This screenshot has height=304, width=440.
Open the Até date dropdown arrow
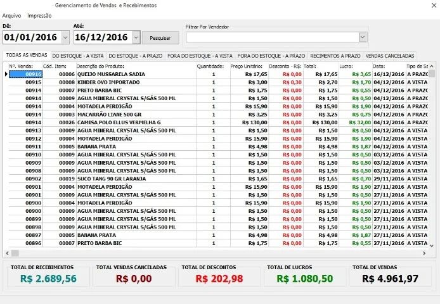click(136, 37)
